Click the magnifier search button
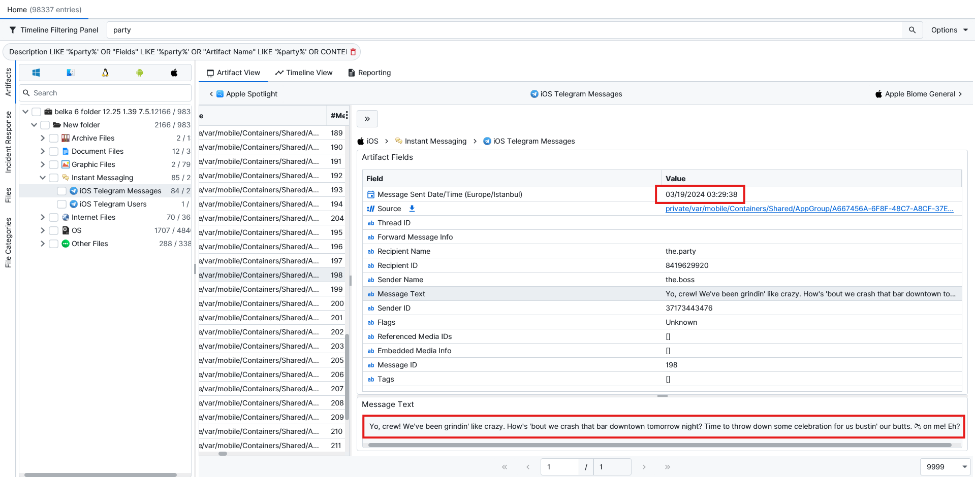Image resolution: width=975 pixels, height=477 pixels. 912,30
